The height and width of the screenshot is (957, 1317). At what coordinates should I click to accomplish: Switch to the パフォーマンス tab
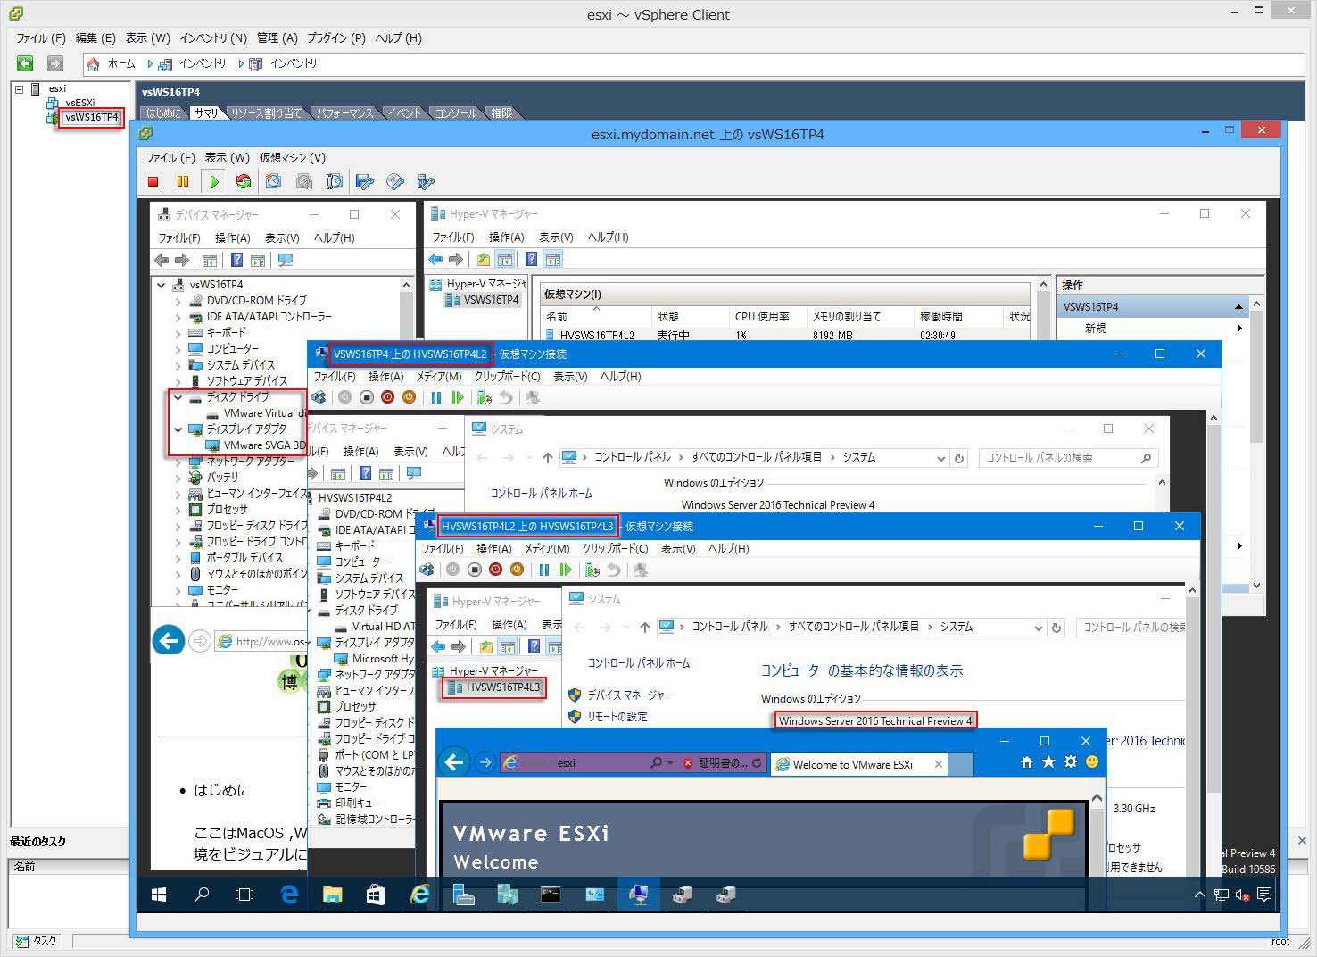click(344, 113)
